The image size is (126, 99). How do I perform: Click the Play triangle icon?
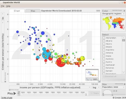[x=15, y=93]
